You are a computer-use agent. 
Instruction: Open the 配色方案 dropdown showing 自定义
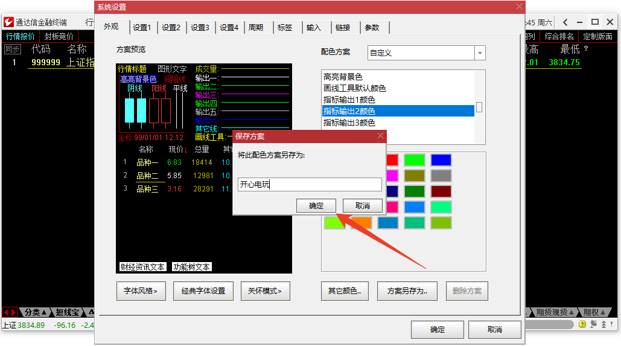click(x=480, y=53)
